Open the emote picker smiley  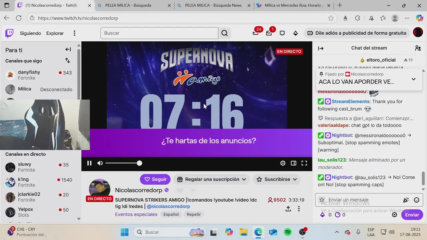coord(416,200)
